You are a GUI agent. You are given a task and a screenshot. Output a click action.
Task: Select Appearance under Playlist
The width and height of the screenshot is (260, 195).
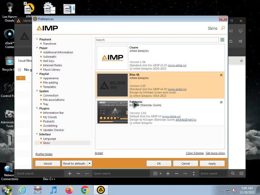(x=51, y=78)
